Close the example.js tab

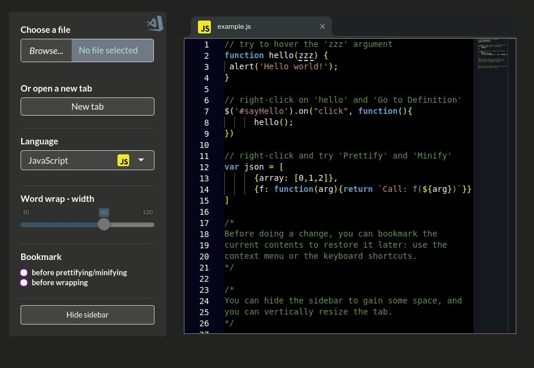click(323, 26)
